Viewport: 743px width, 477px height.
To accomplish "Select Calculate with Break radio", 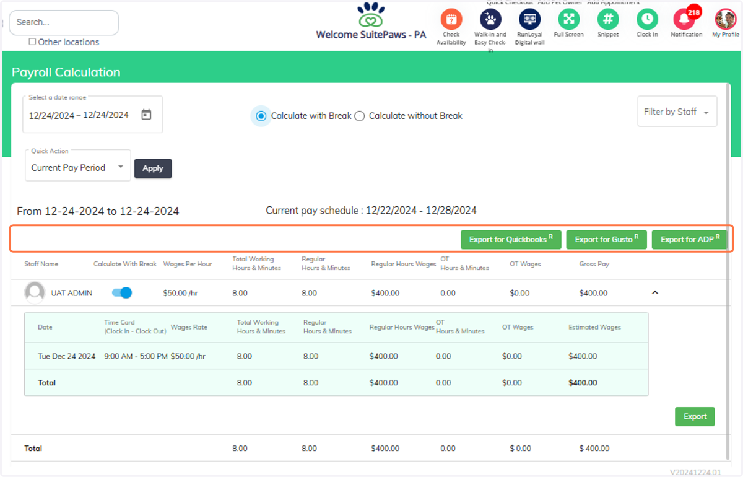I will coord(261,116).
